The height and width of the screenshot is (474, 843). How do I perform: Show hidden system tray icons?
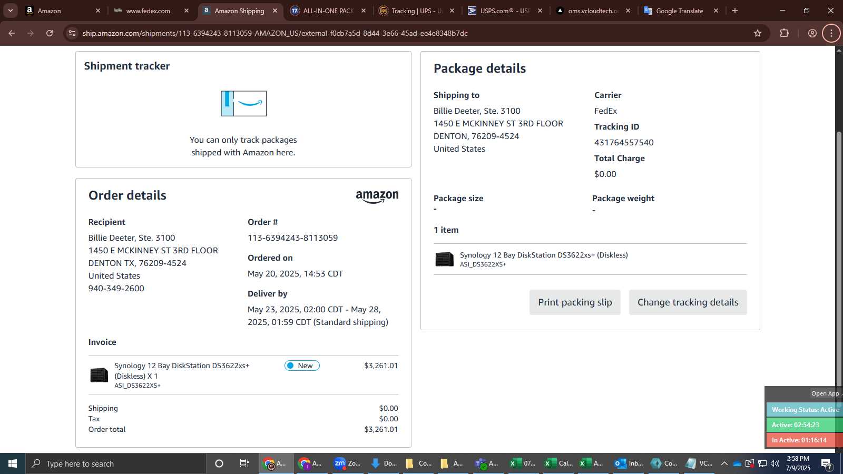pos(724,463)
